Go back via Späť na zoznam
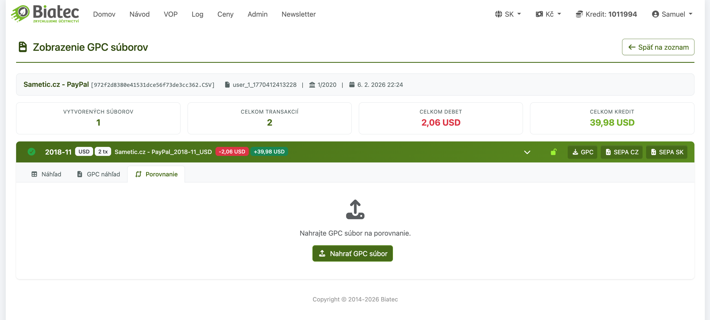Screen dimensions: 710x320 (658, 47)
